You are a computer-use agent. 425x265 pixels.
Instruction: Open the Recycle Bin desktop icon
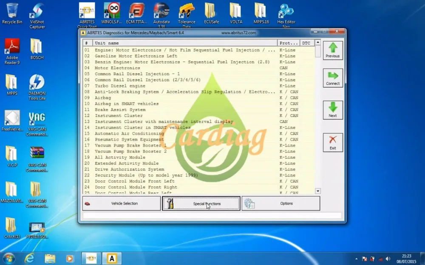pos(12,14)
